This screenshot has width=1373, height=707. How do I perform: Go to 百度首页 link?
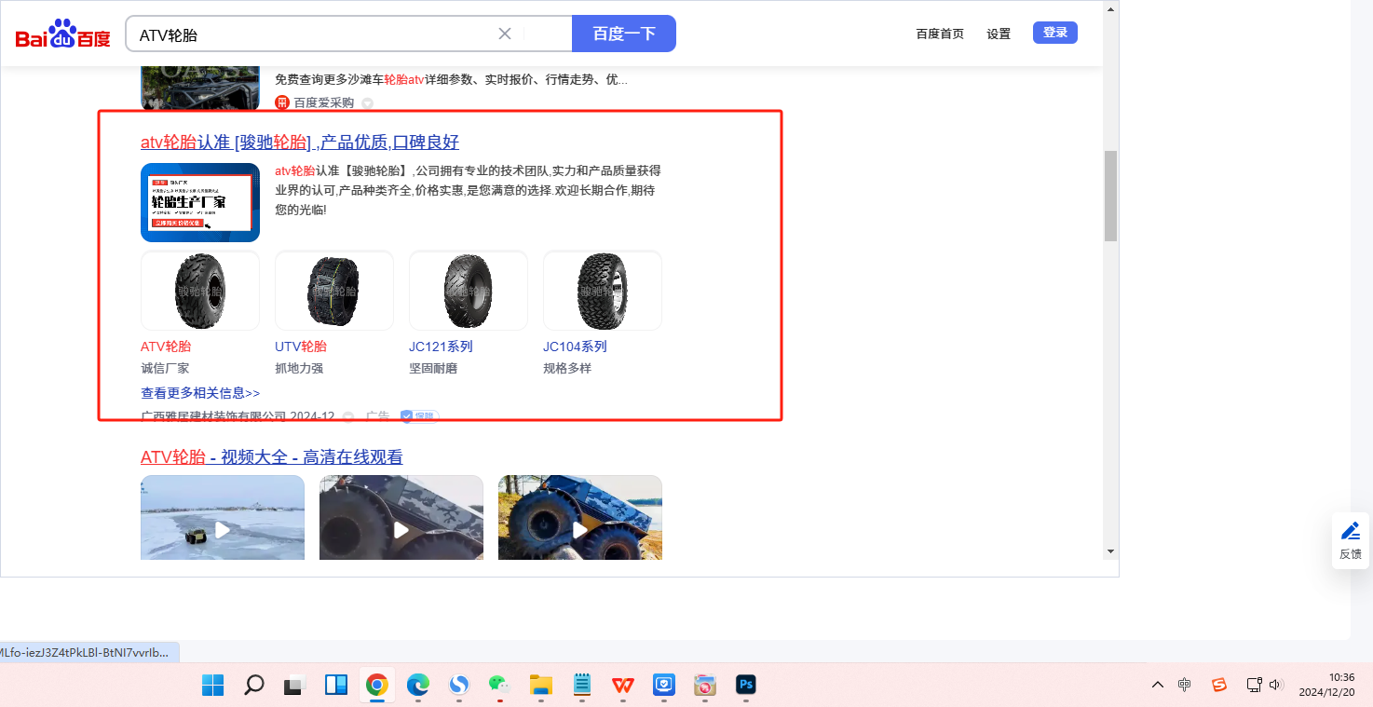tap(940, 34)
